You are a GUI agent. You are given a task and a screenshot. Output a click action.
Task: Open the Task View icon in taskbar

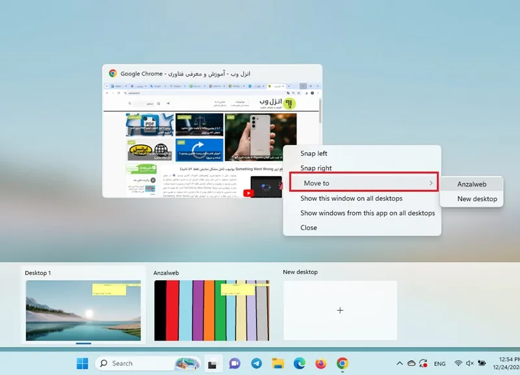tap(213, 364)
